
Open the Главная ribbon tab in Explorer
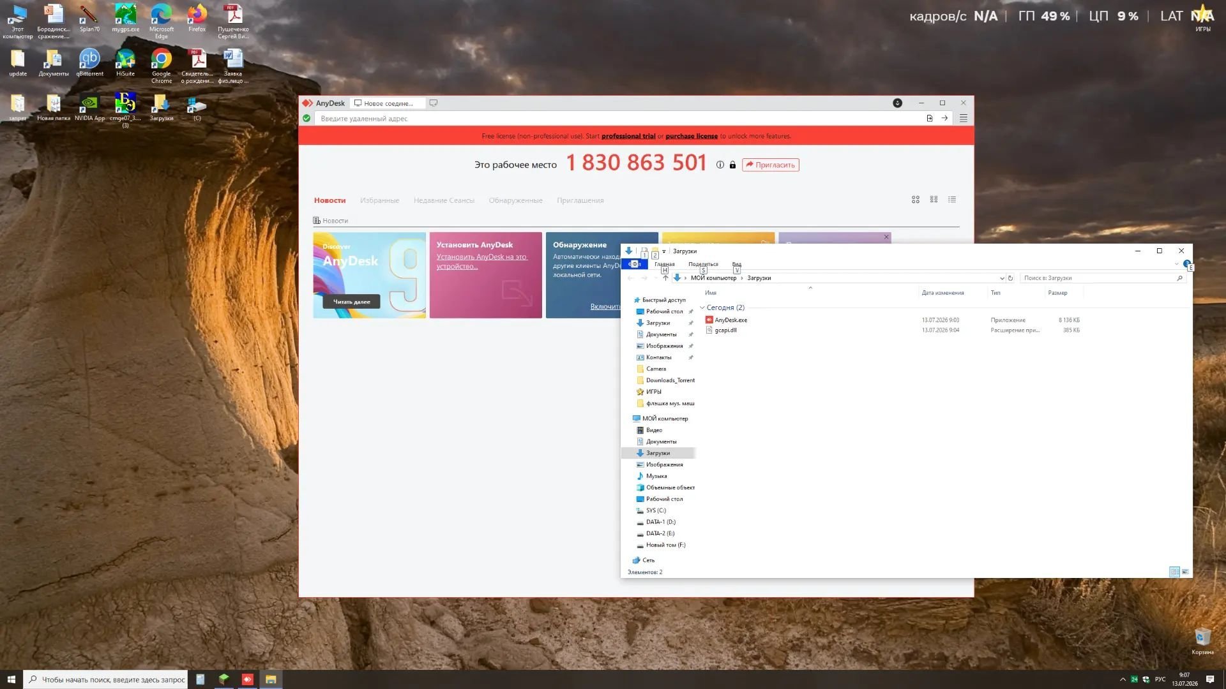[x=664, y=264]
